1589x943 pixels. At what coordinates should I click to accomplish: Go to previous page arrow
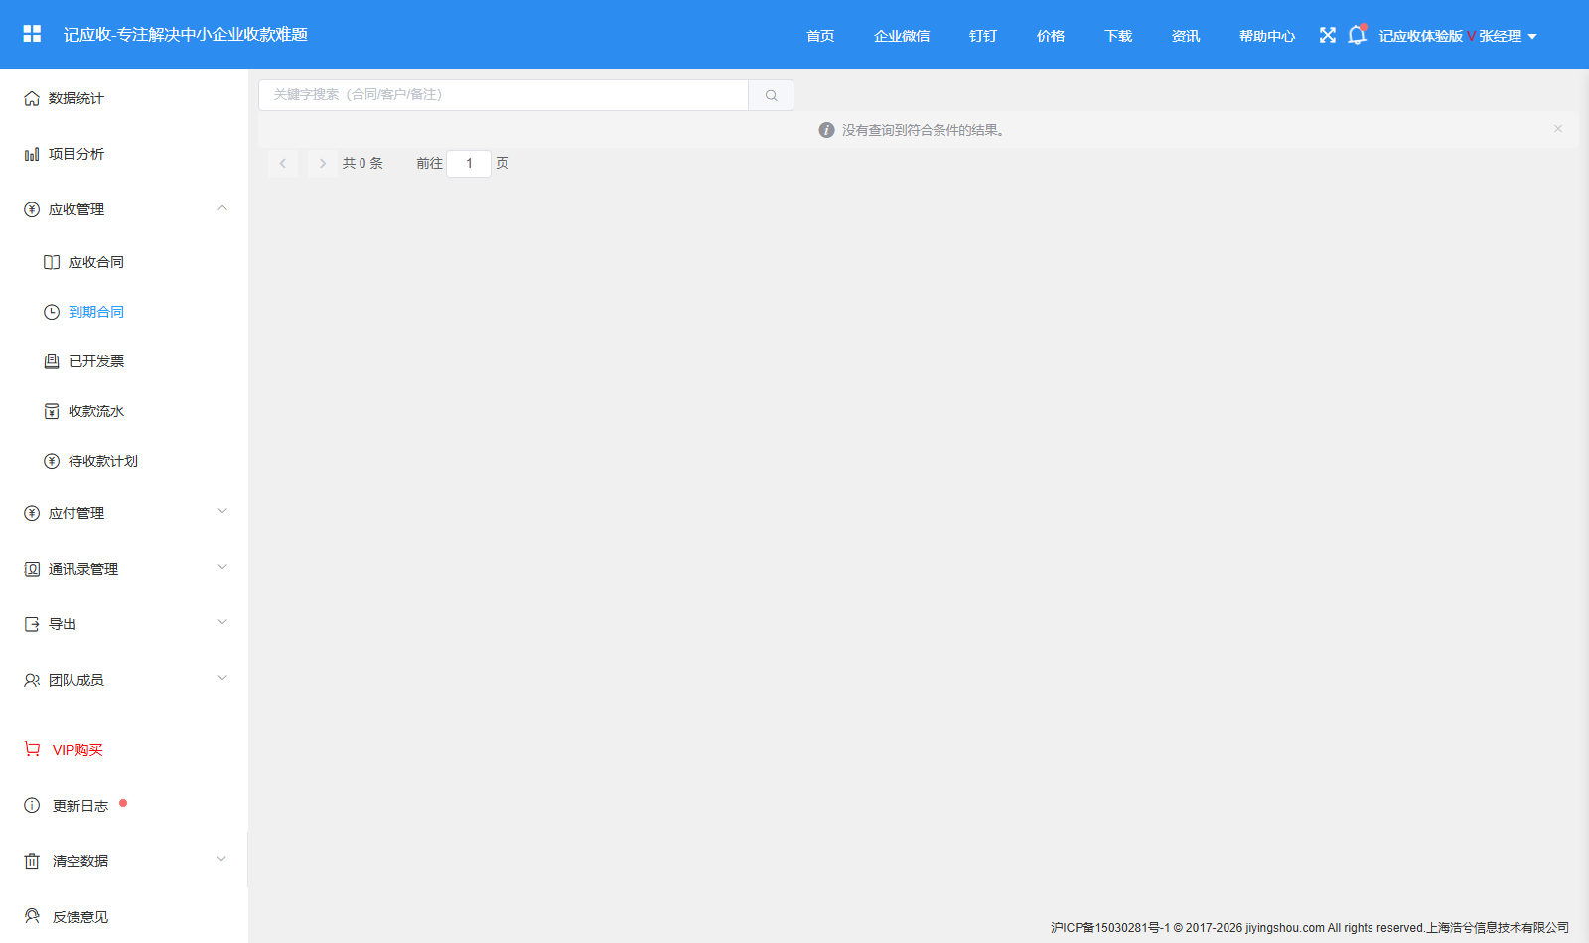283,164
